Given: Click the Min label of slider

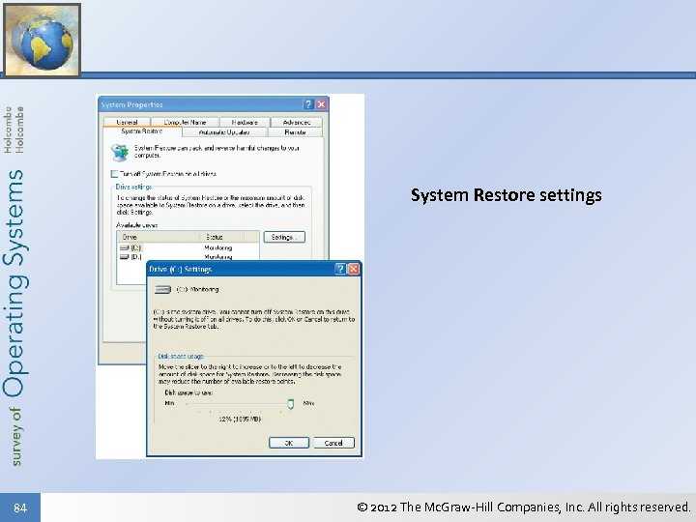Looking at the screenshot, I should (169, 403).
